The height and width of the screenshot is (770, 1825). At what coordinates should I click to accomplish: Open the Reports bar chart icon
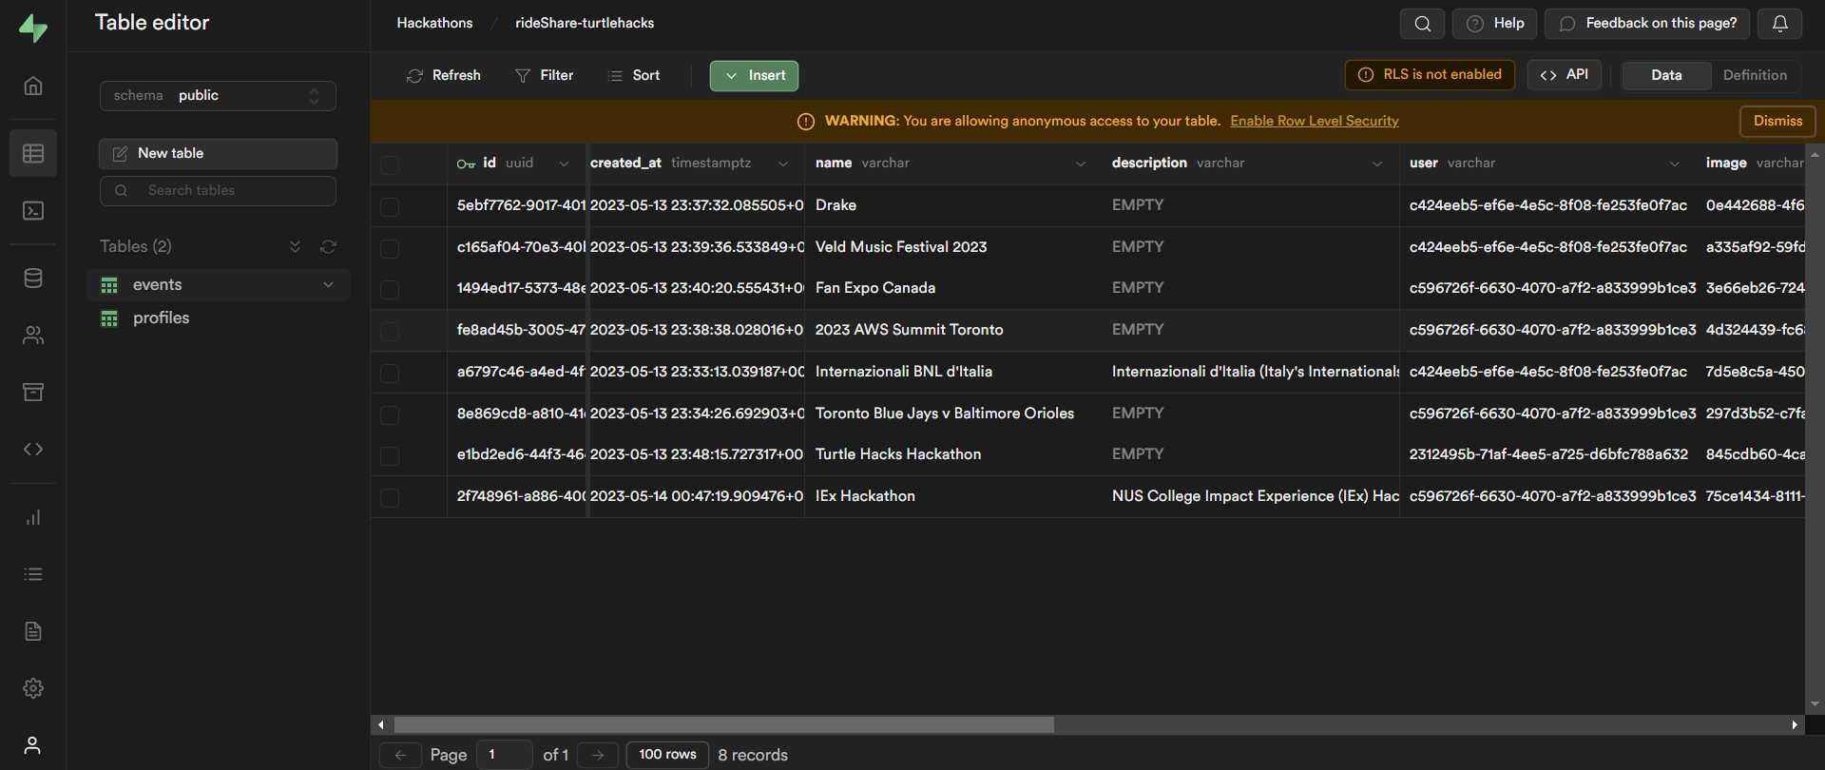33,517
